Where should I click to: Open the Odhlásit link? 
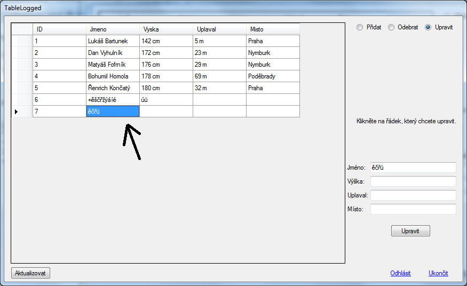400,273
